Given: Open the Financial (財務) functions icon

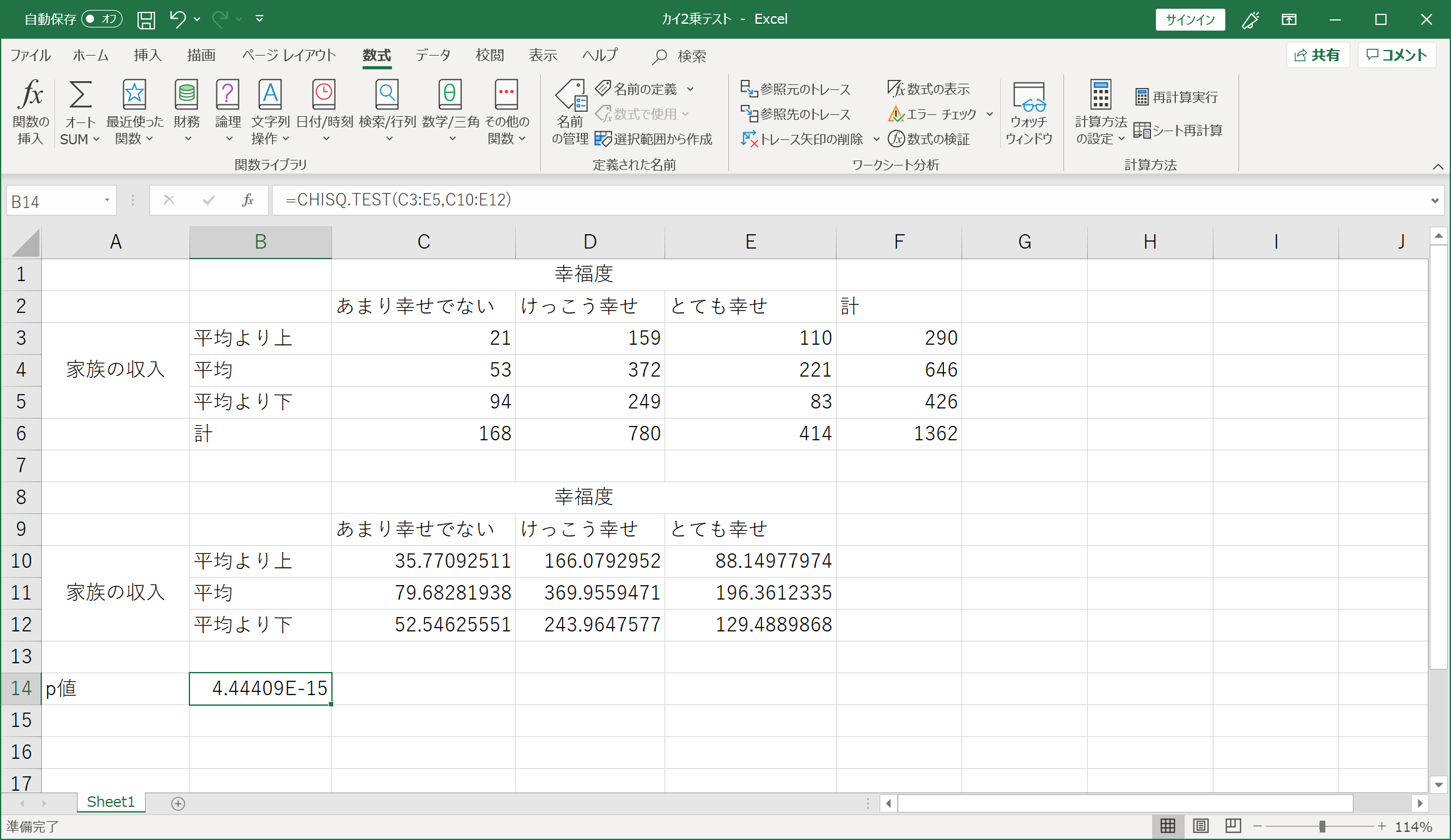Looking at the screenshot, I should click(186, 94).
